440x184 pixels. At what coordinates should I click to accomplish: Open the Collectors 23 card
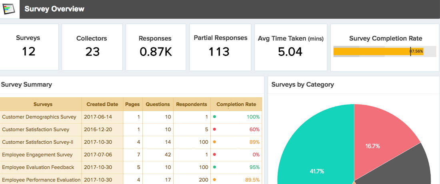(x=92, y=47)
